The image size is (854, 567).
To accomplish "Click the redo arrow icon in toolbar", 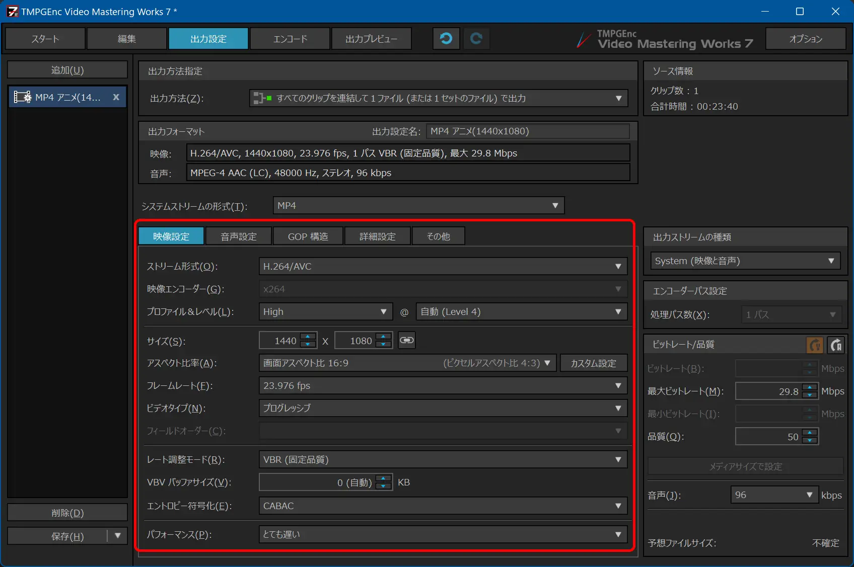I will (476, 39).
